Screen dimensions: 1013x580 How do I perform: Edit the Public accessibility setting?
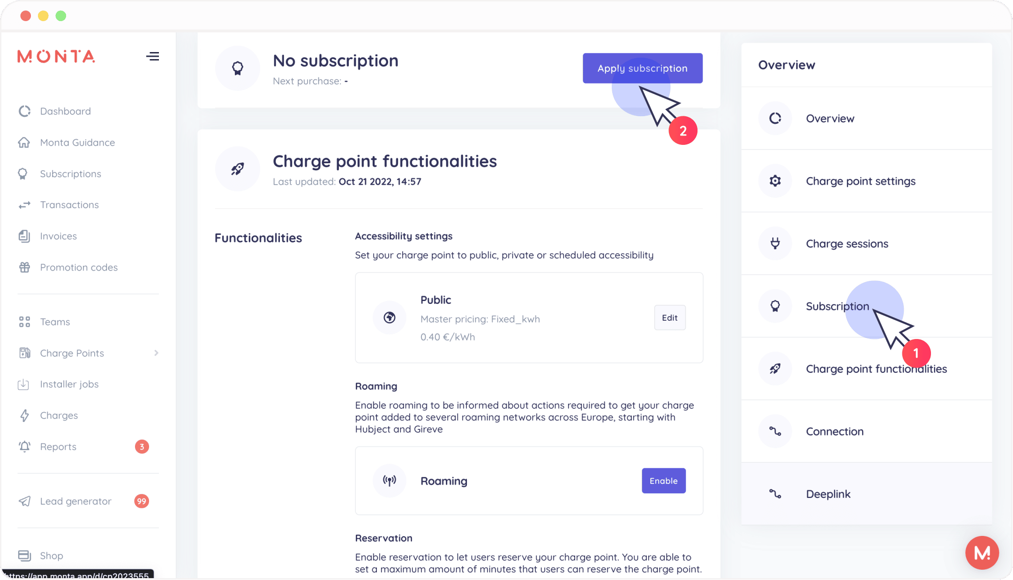pos(670,318)
